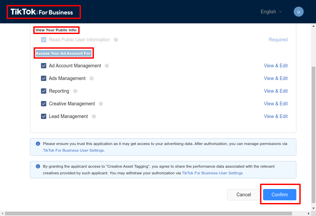This screenshot has height=216, width=316.
Task: Open help icon beside Creative Management
Action: [101, 104]
